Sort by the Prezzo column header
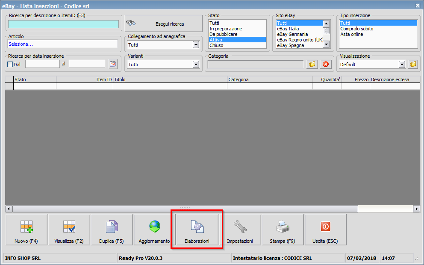 (x=356, y=79)
